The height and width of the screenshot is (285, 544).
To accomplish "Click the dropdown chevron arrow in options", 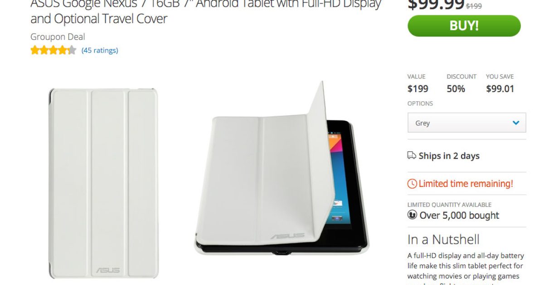I will tap(516, 123).
